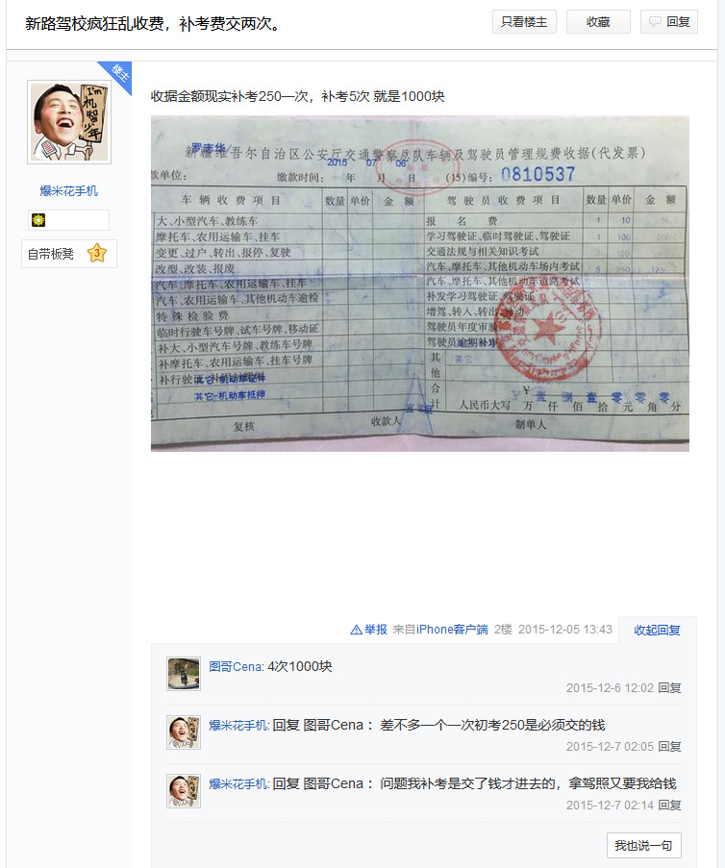Click the 自带板凳 level star badge
Image resolution: width=725 pixels, height=868 pixels.
tap(97, 254)
